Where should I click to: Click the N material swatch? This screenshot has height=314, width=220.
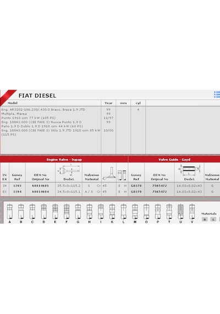205,219
